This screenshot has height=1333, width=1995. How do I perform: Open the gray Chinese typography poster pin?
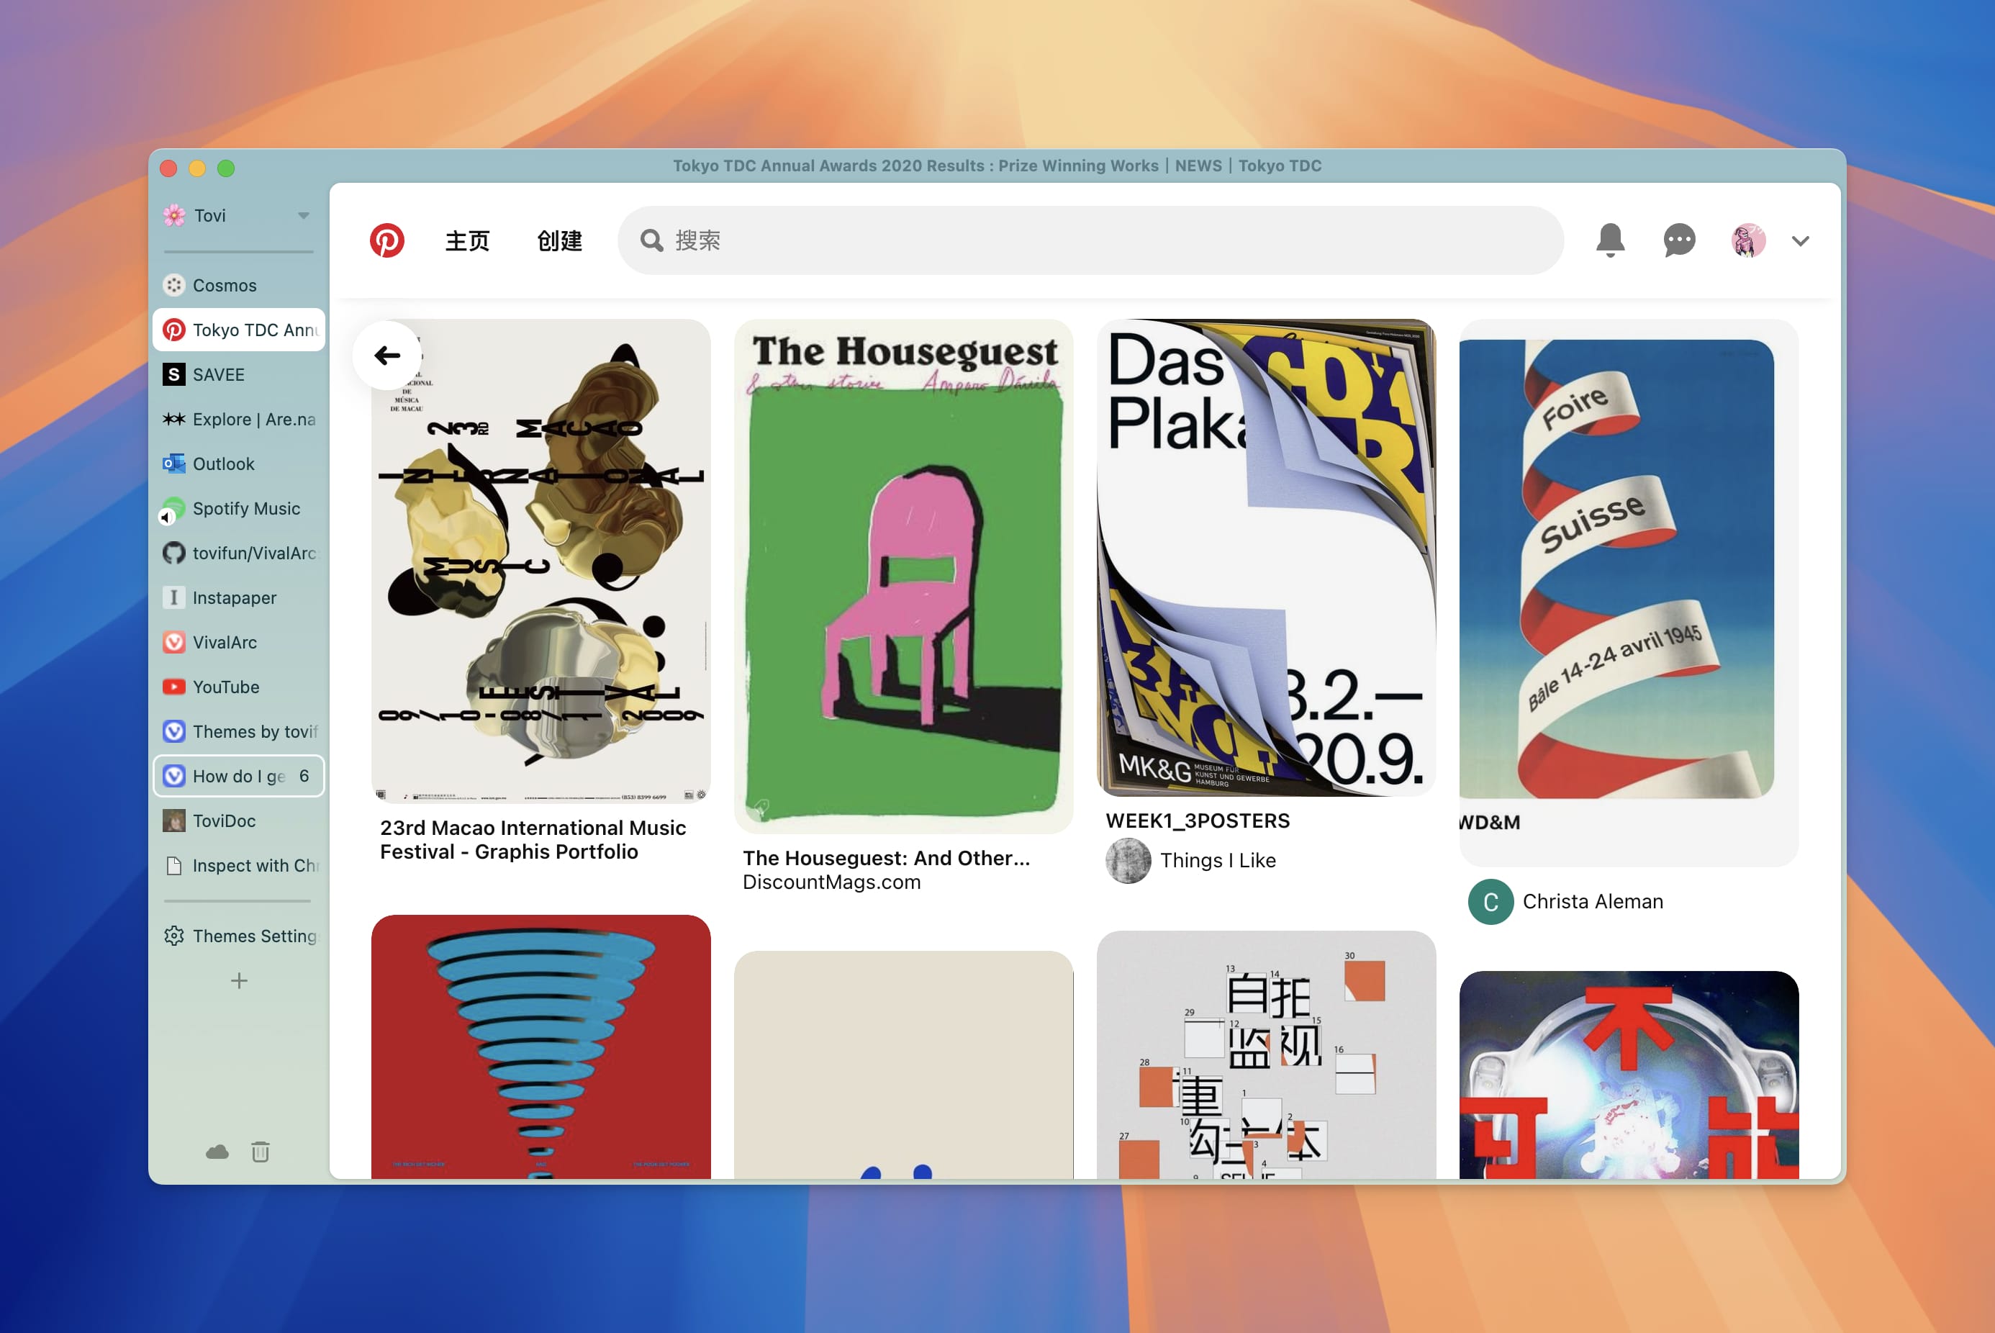coord(1267,1054)
